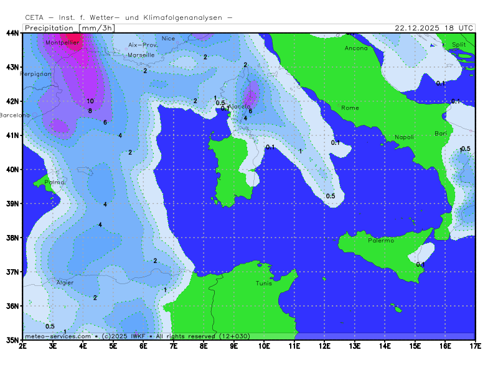Click the 17E longitude axis label

pos(475,344)
